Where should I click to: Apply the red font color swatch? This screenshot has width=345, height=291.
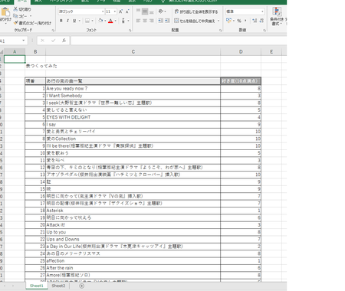110,21
